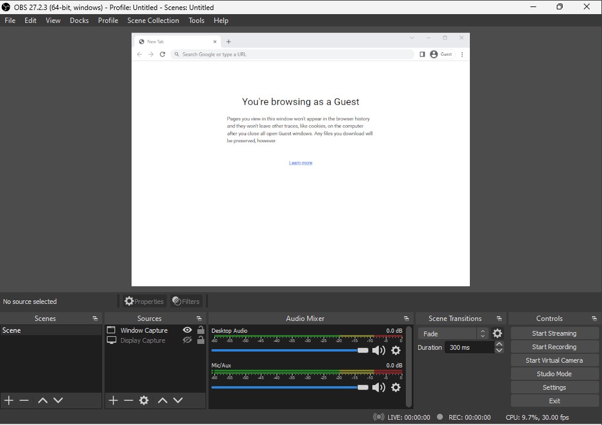Screen dimensions: 602x425
Task: Click Start Streaming
Action: (554, 333)
